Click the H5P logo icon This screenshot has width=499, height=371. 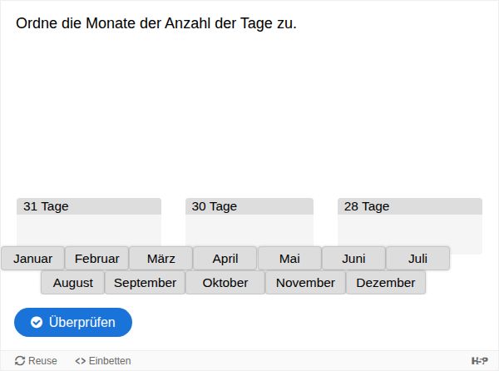coord(479,361)
